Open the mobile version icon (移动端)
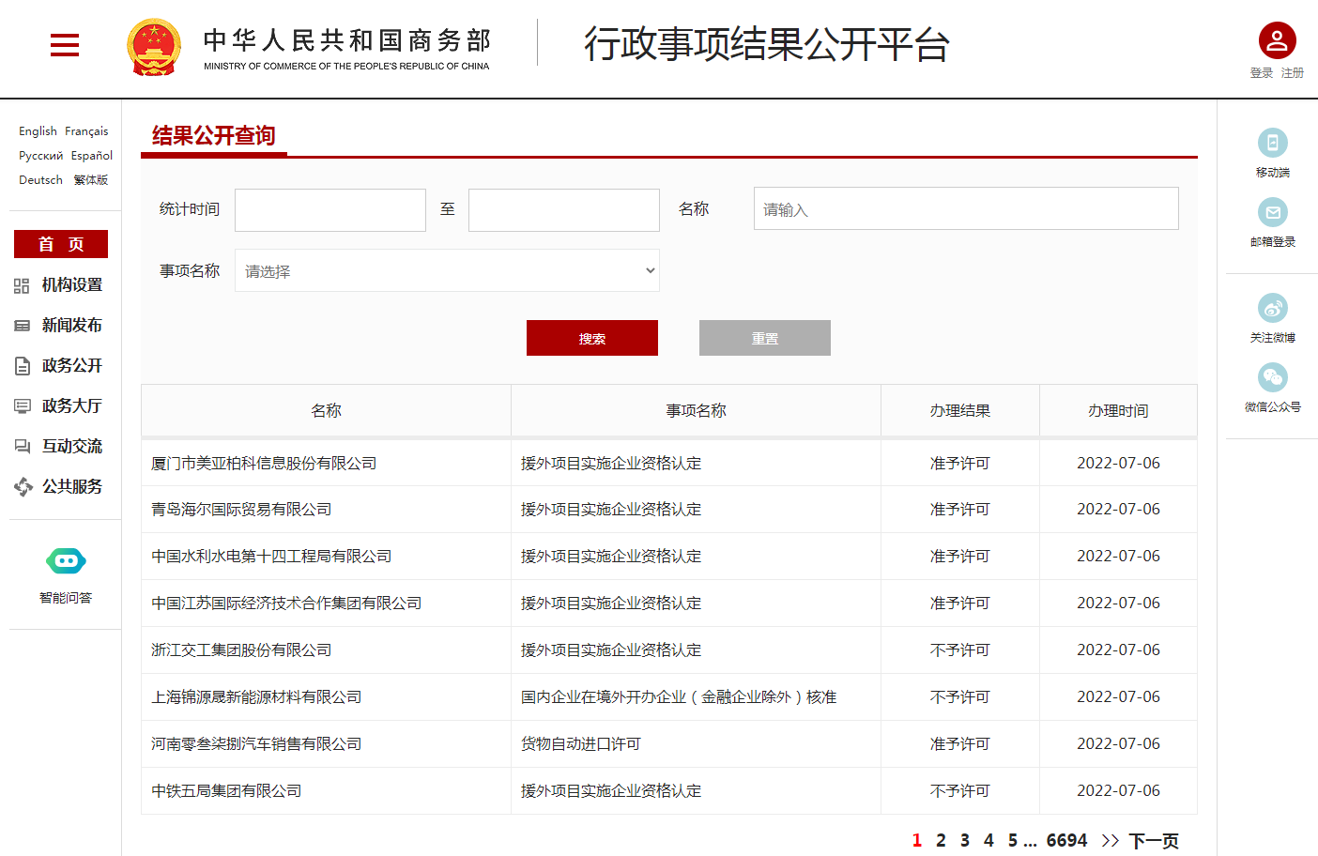Image resolution: width=1318 pixels, height=856 pixels. click(1272, 143)
